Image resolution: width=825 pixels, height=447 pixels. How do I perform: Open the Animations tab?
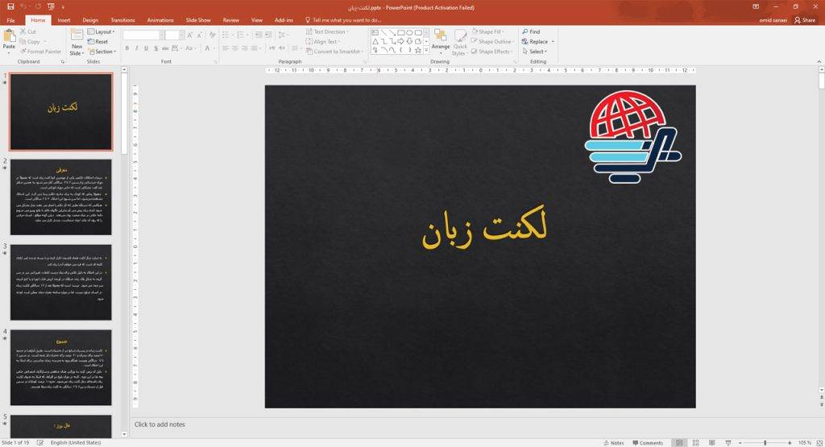(160, 20)
